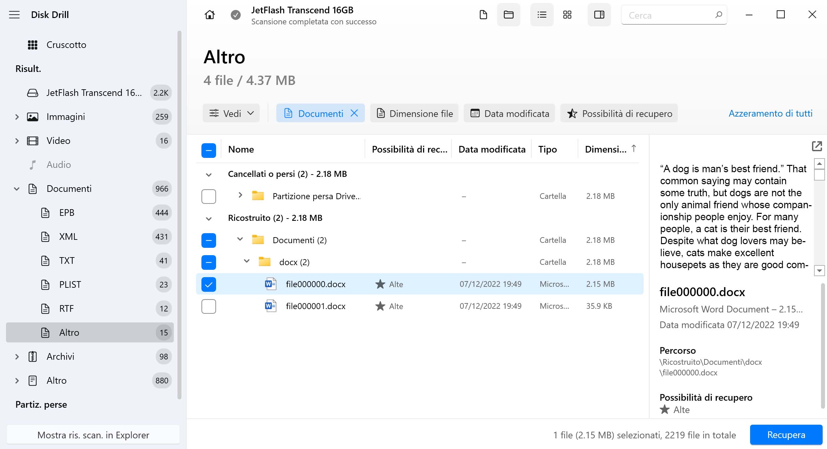The image size is (827, 449).
Task: Click the preview text scroll-up arrow
Action: pos(819,164)
